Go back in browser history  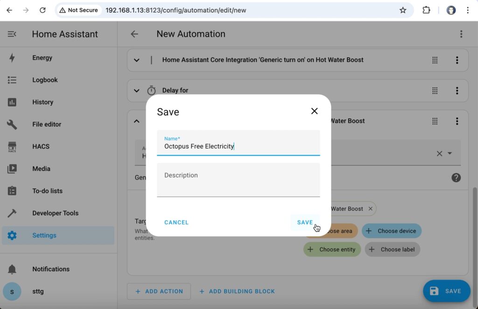[9, 10]
